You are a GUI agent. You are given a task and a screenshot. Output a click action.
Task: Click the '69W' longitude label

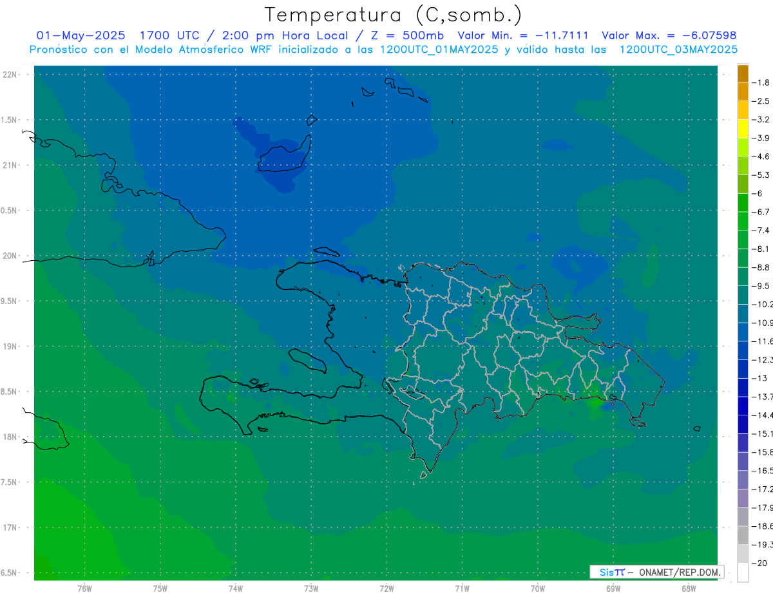613,589
